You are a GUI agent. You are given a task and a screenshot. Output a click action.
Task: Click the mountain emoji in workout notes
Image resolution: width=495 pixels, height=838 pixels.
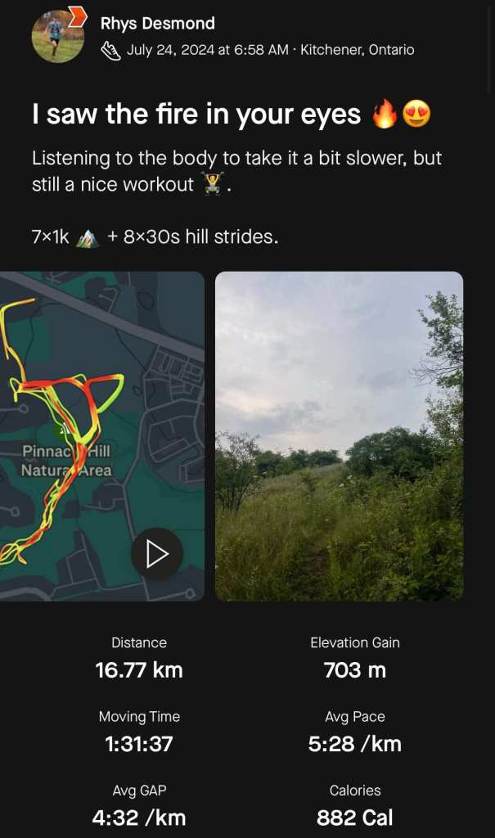88,238
